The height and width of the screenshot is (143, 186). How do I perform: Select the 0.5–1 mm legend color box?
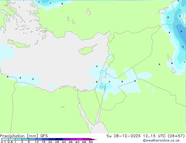click(12, 139)
